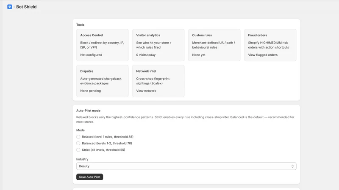Click the Bot Shield app shield icon
339x190 pixels.
(x=9, y=7)
